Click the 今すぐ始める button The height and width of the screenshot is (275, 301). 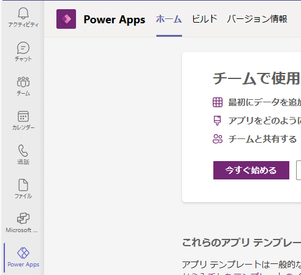tap(251, 170)
